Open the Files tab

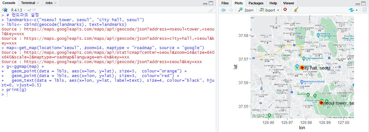(225, 3)
